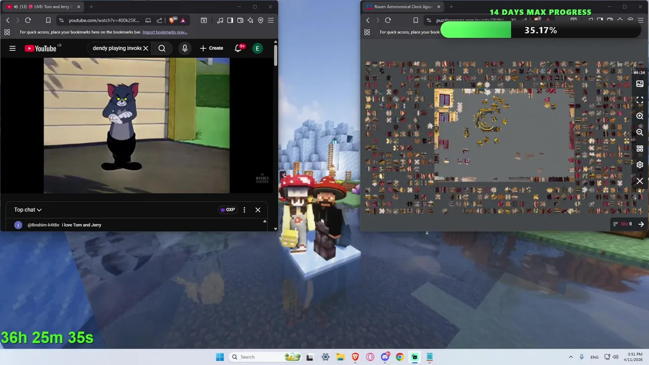Start voice search with microphone button
Screen dimensions: 649x365
[x=185, y=48]
